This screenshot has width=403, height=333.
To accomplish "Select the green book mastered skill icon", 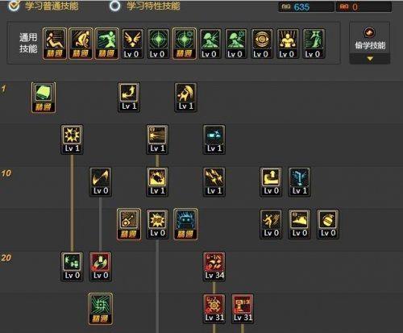I will (44, 98).
